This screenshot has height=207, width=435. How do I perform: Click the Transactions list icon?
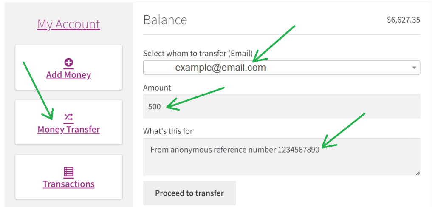[68, 172]
